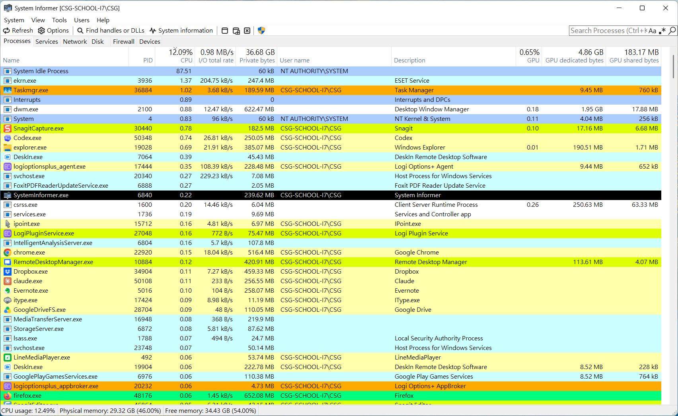Sort by the Description column header
The height and width of the screenshot is (416, 678).
[x=454, y=56]
